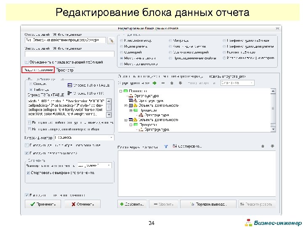Click red cross icon on Отменить

(73, 204)
